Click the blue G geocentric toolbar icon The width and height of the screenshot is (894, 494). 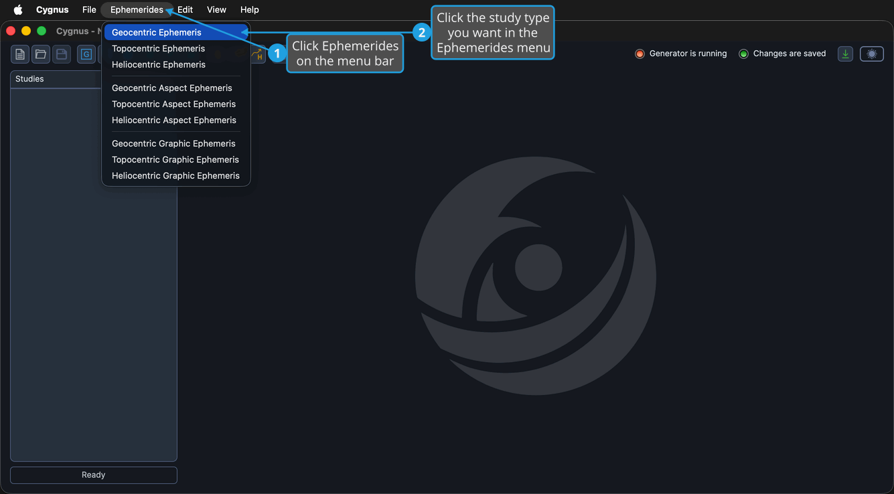click(x=86, y=54)
